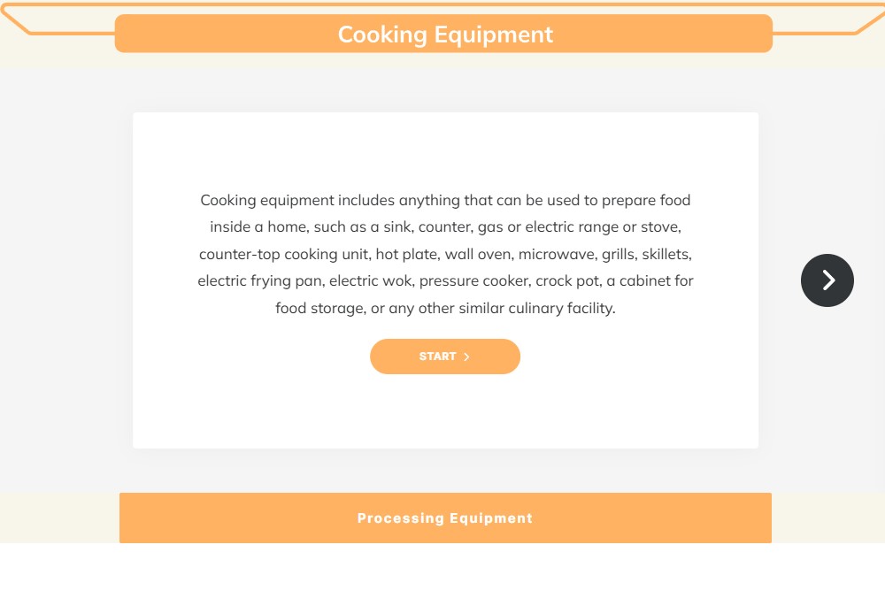Open the Processing Equipment section
The height and width of the screenshot is (606, 885).
coord(445,518)
